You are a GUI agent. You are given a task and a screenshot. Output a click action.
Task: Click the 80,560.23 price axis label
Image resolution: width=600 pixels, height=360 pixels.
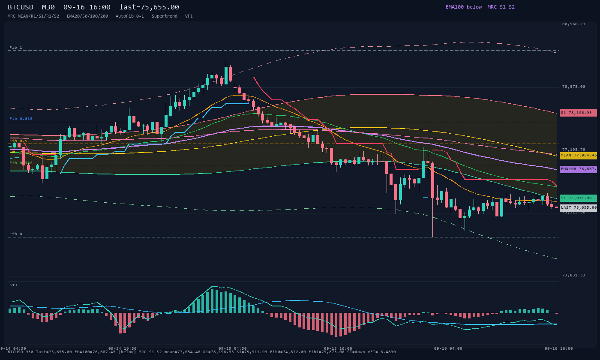573,24
